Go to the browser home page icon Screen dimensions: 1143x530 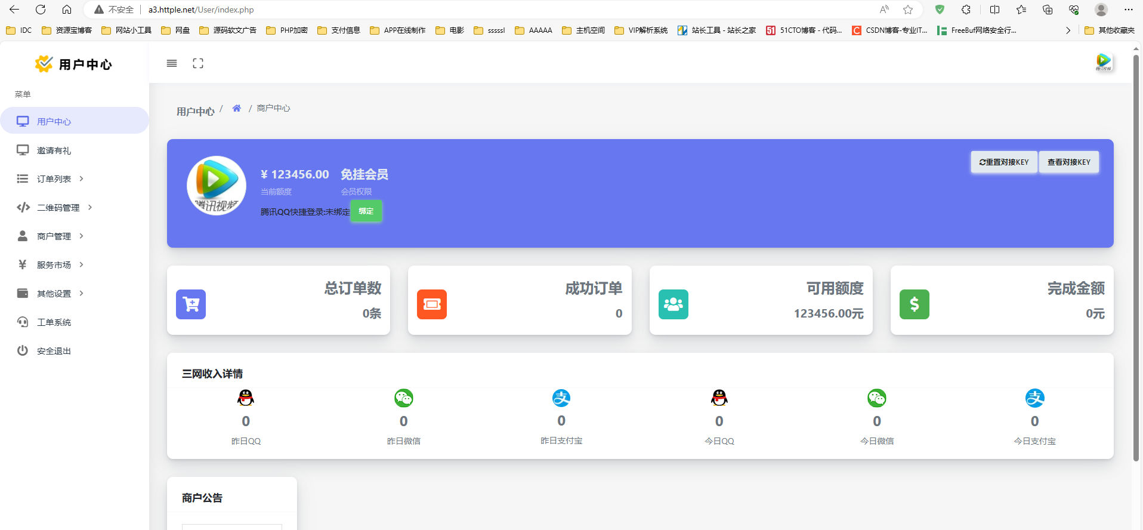67,10
